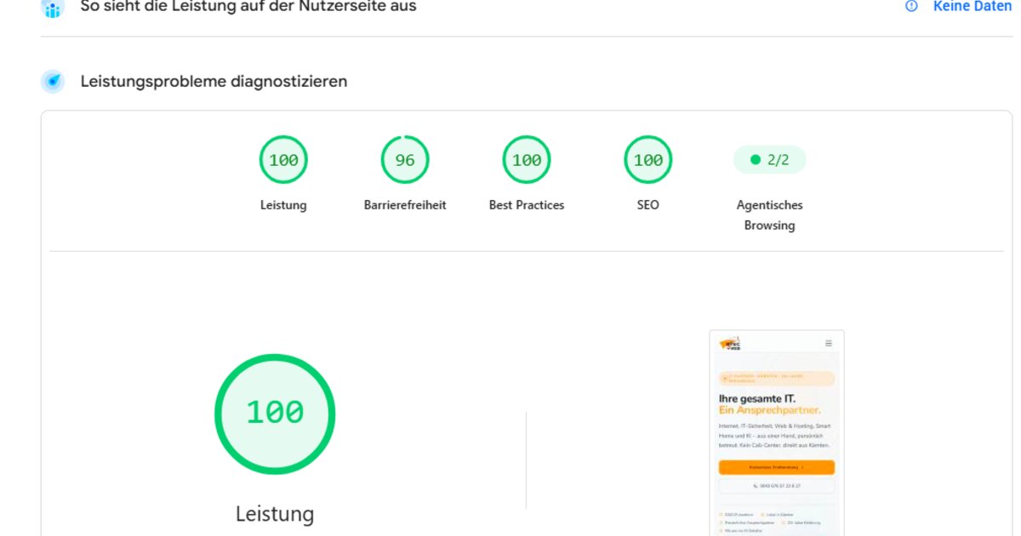Click the info icon beside Keine Daten
The image size is (1021, 536).
912,6
